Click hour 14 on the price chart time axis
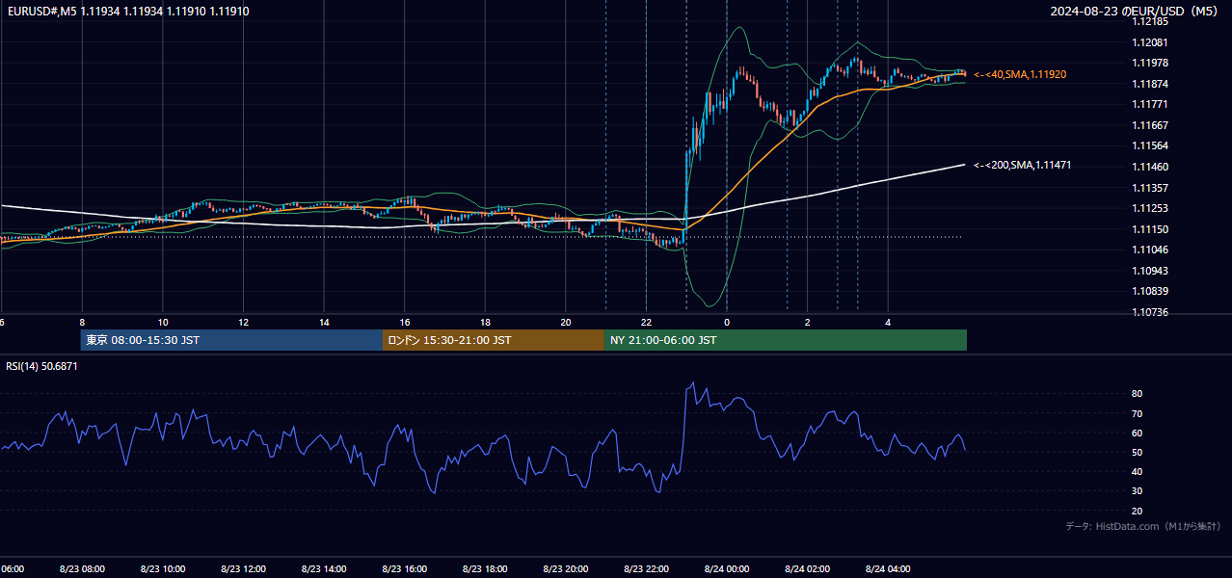Screen dimensions: 1232x578 324,322
